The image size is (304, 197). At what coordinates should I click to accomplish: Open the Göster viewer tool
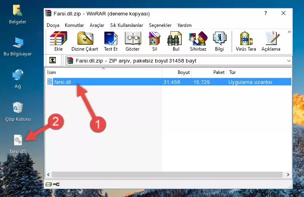132,42
